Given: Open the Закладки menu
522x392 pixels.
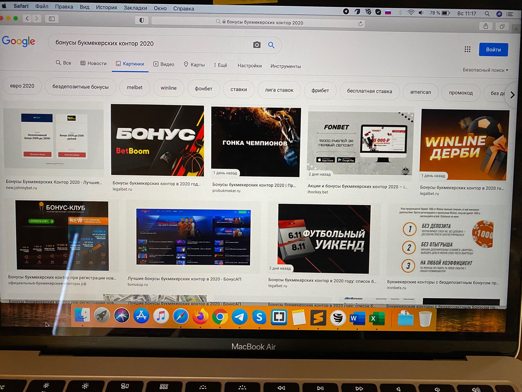Looking at the screenshot, I should [135, 8].
